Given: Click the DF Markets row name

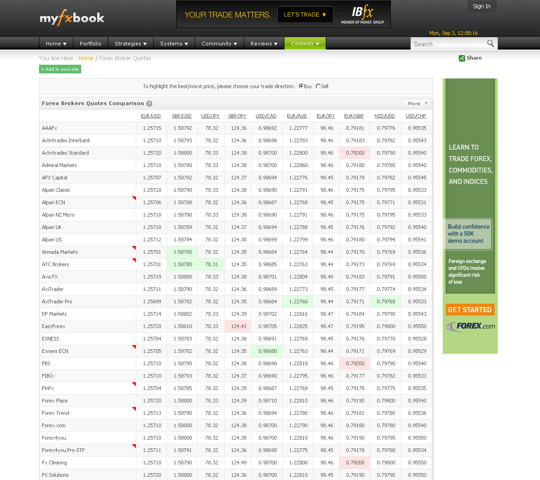Looking at the screenshot, I should [x=55, y=314].
